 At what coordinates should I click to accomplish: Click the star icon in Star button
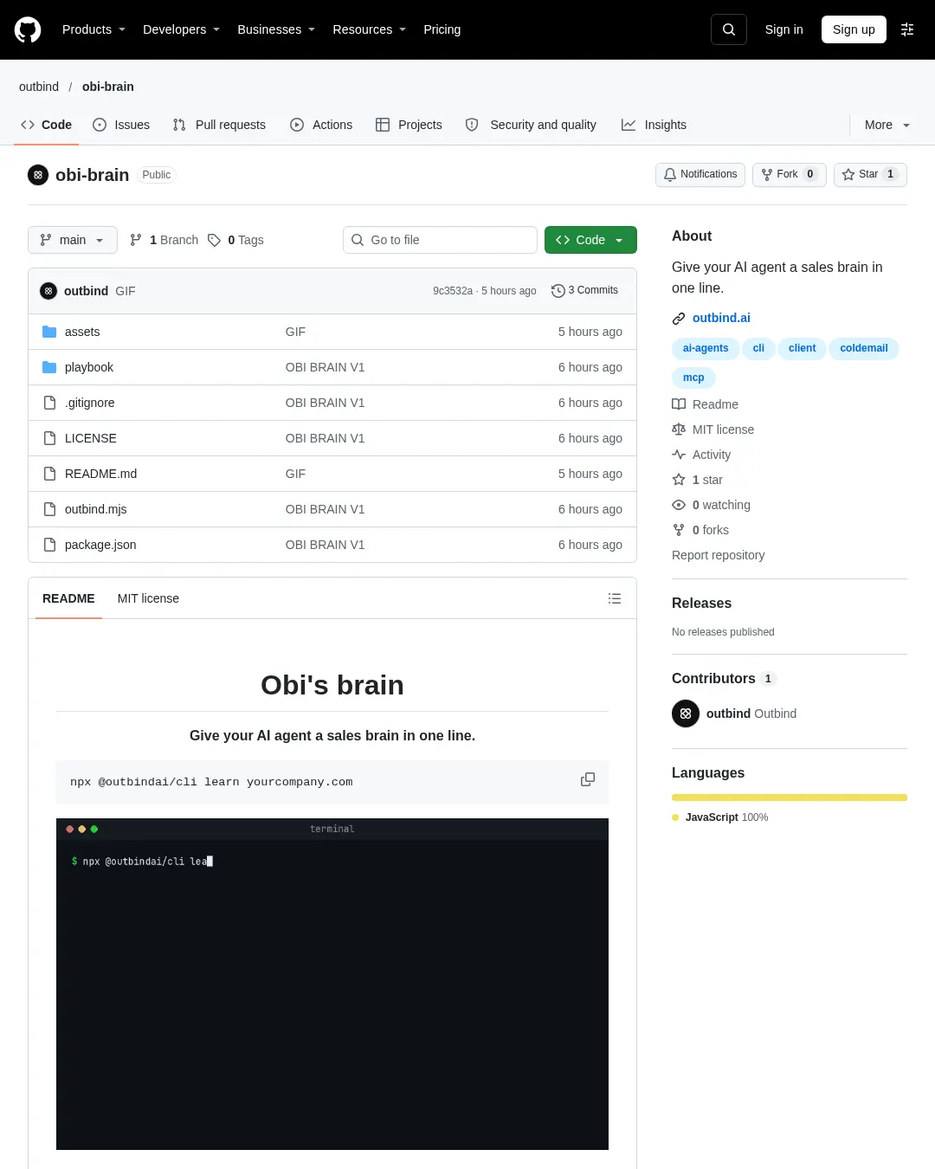click(x=848, y=174)
